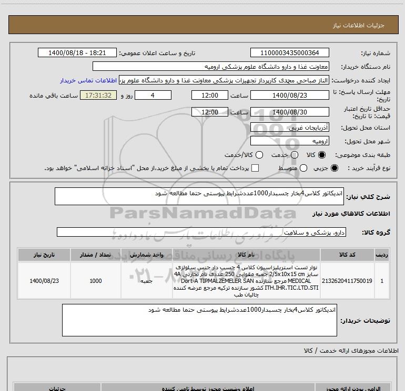Click the کد کالا column header
The width and height of the screenshot is (405, 391).
[x=347, y=255]
